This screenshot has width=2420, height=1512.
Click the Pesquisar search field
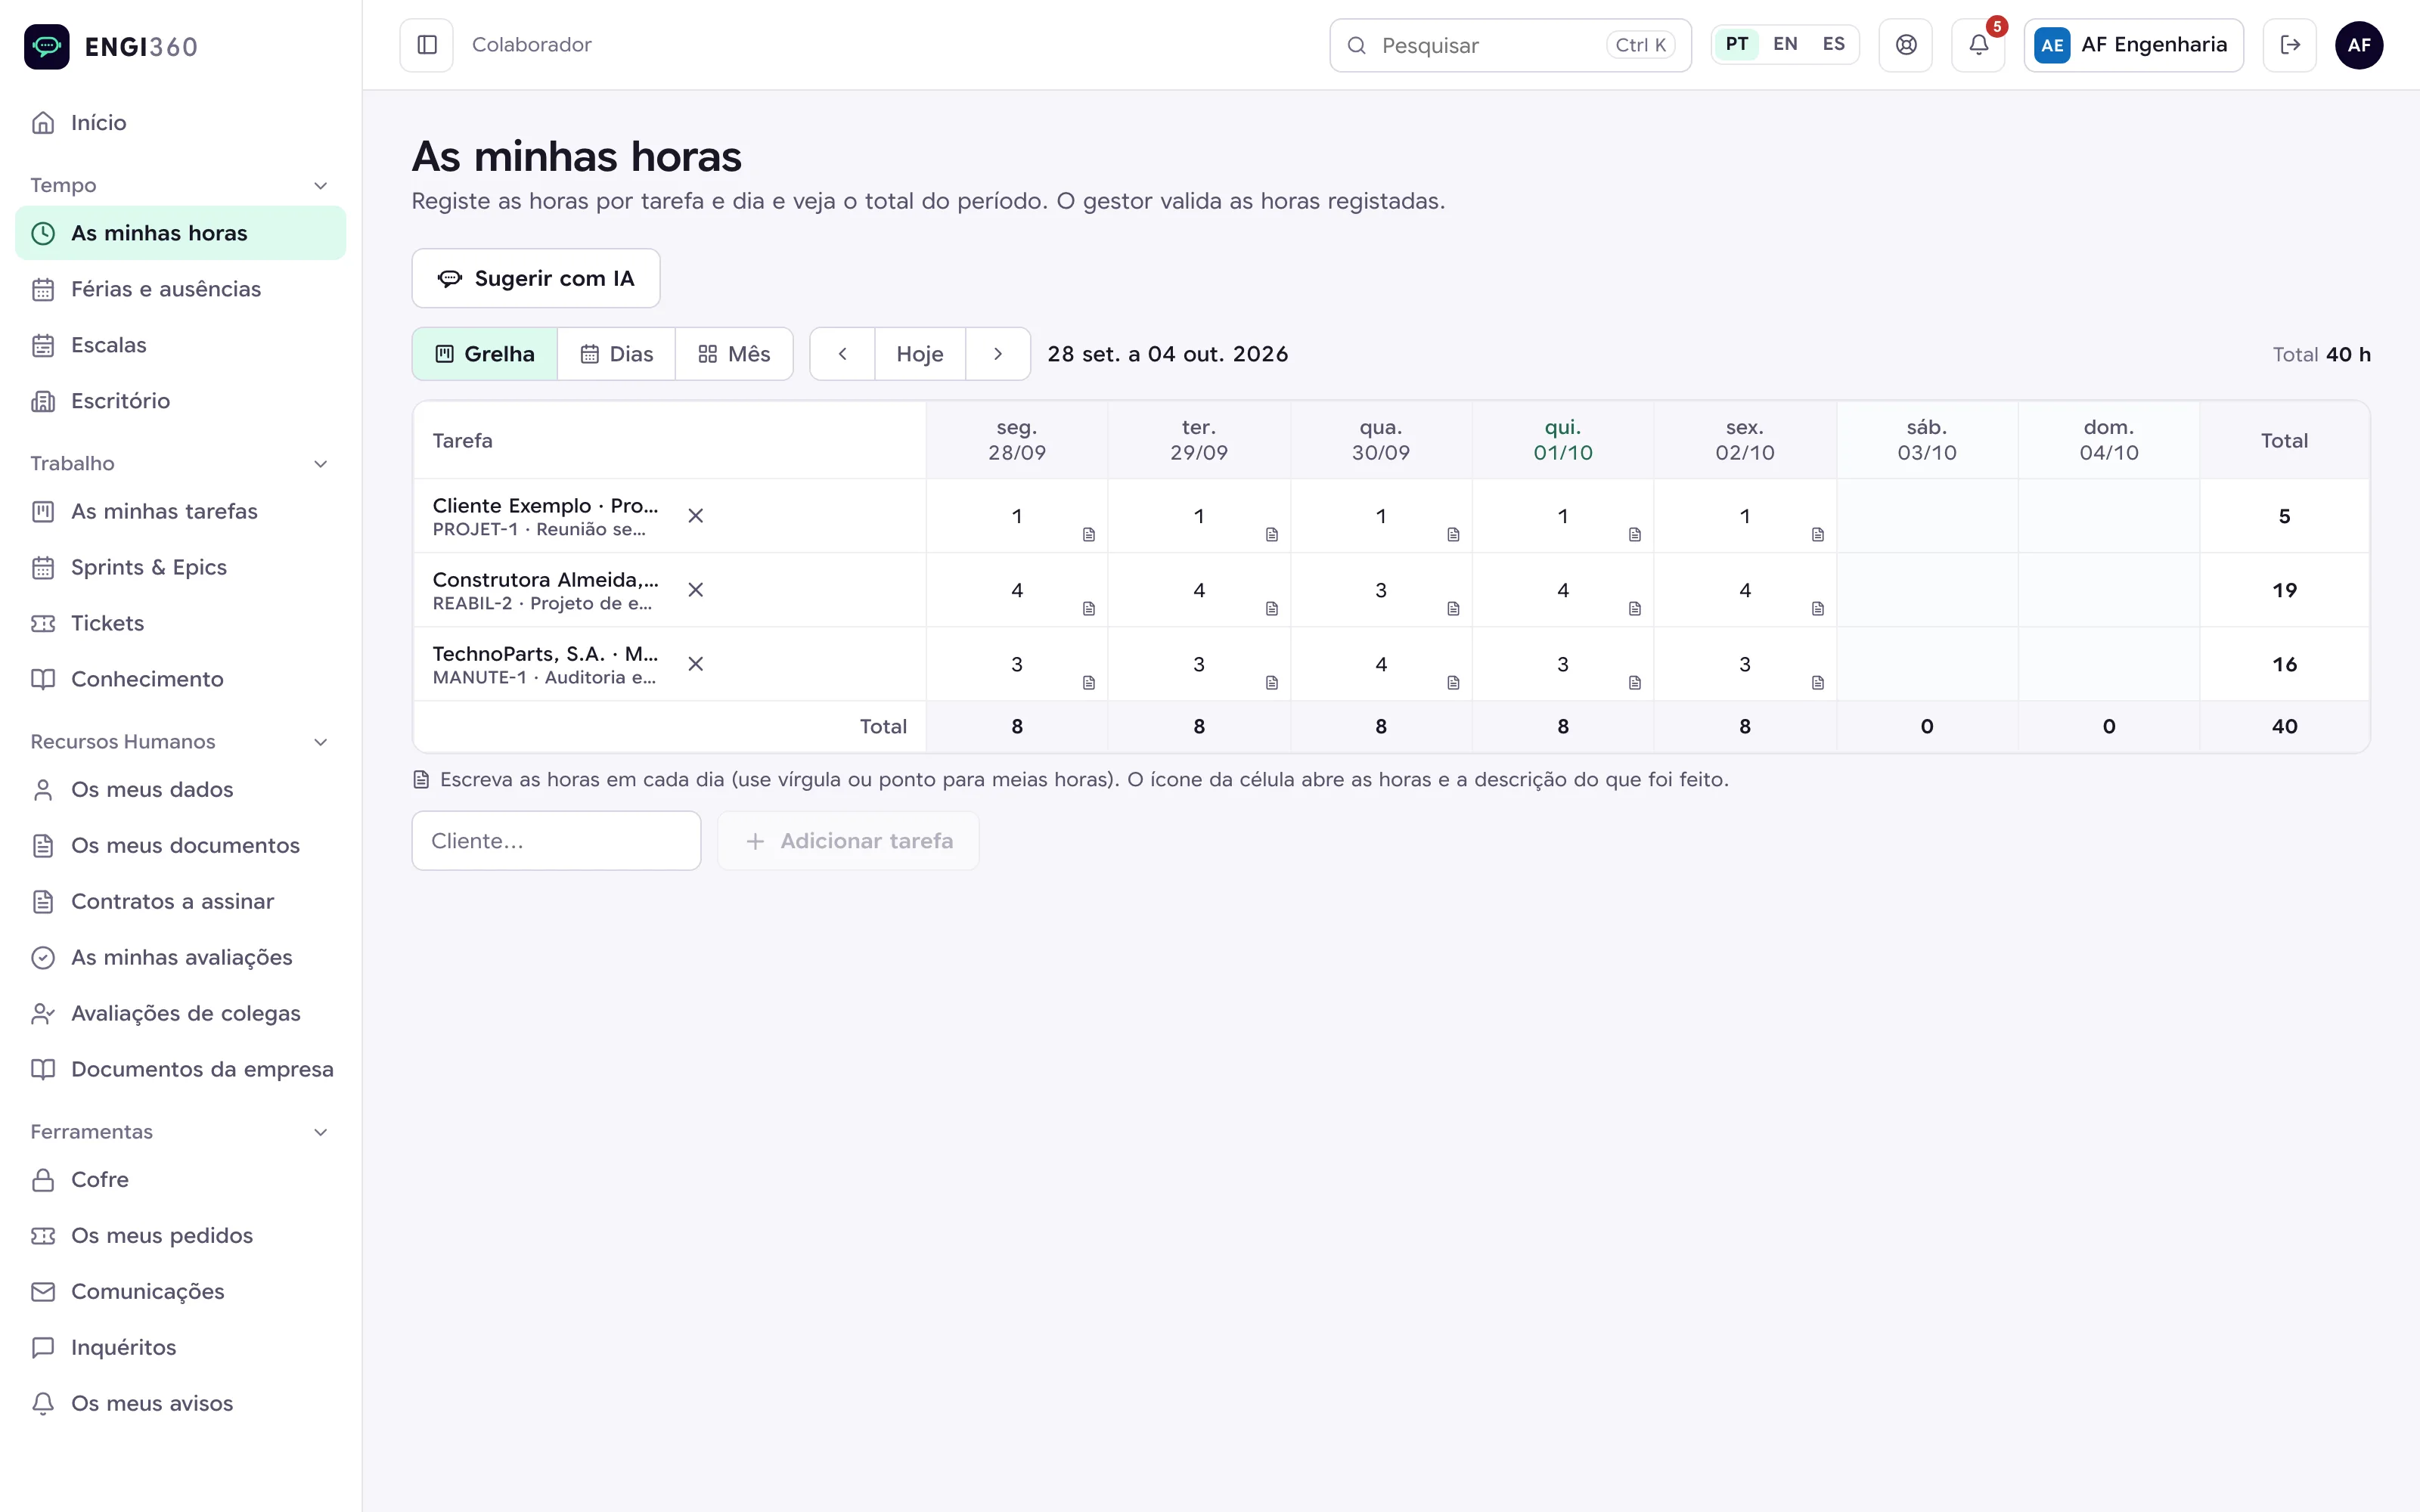point(1510,45)
